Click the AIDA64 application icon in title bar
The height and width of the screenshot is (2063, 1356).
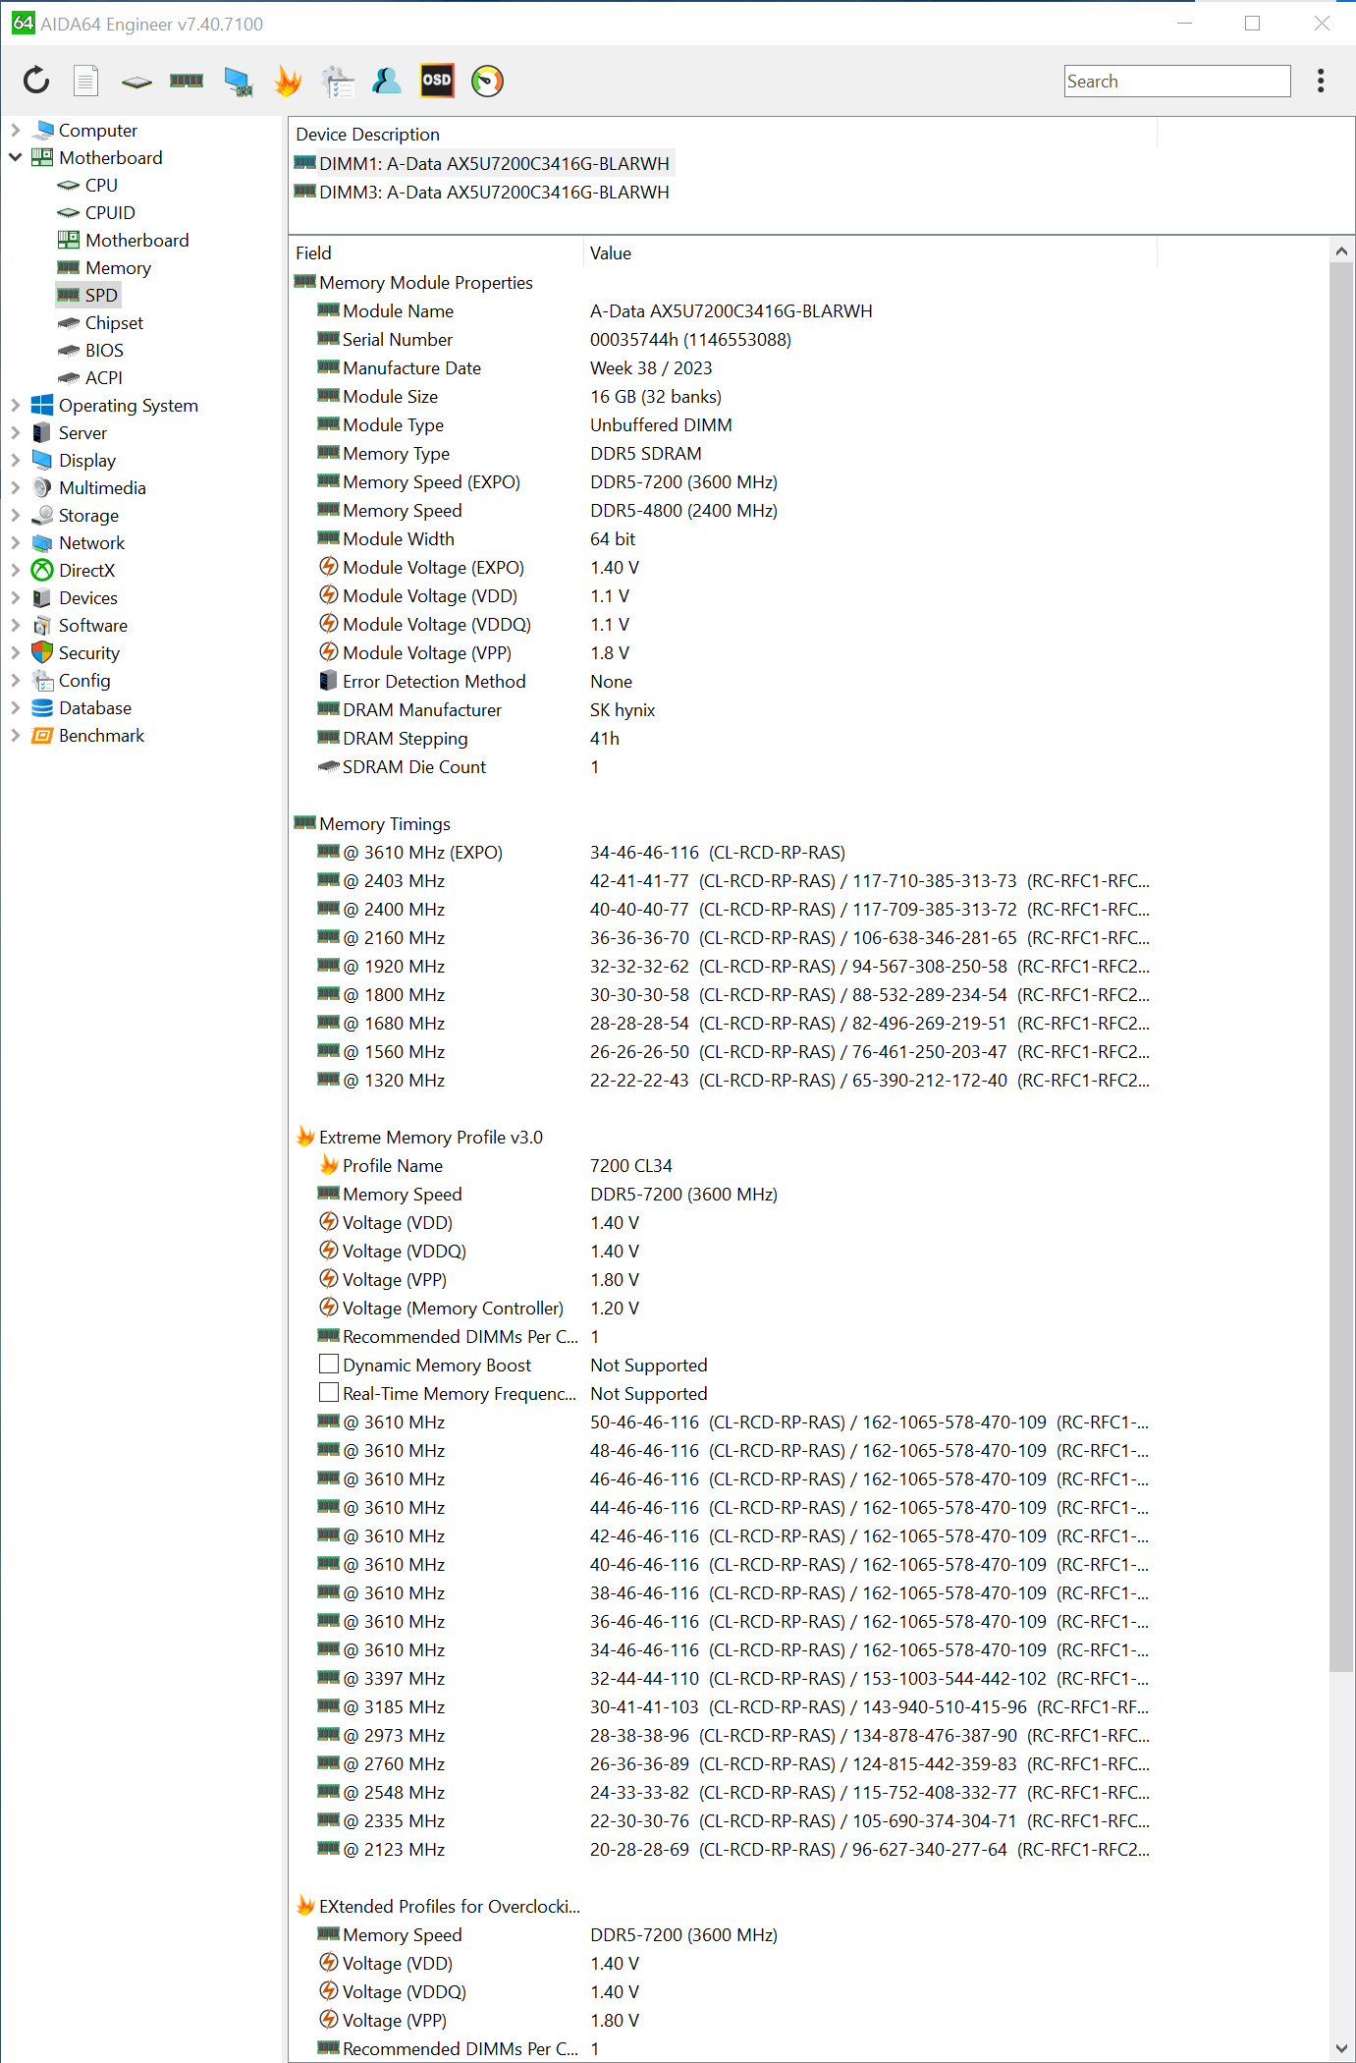tap(23, 23)
